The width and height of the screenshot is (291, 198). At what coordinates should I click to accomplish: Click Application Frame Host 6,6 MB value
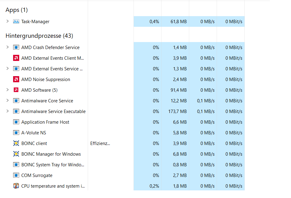click(x=180, y=122)
